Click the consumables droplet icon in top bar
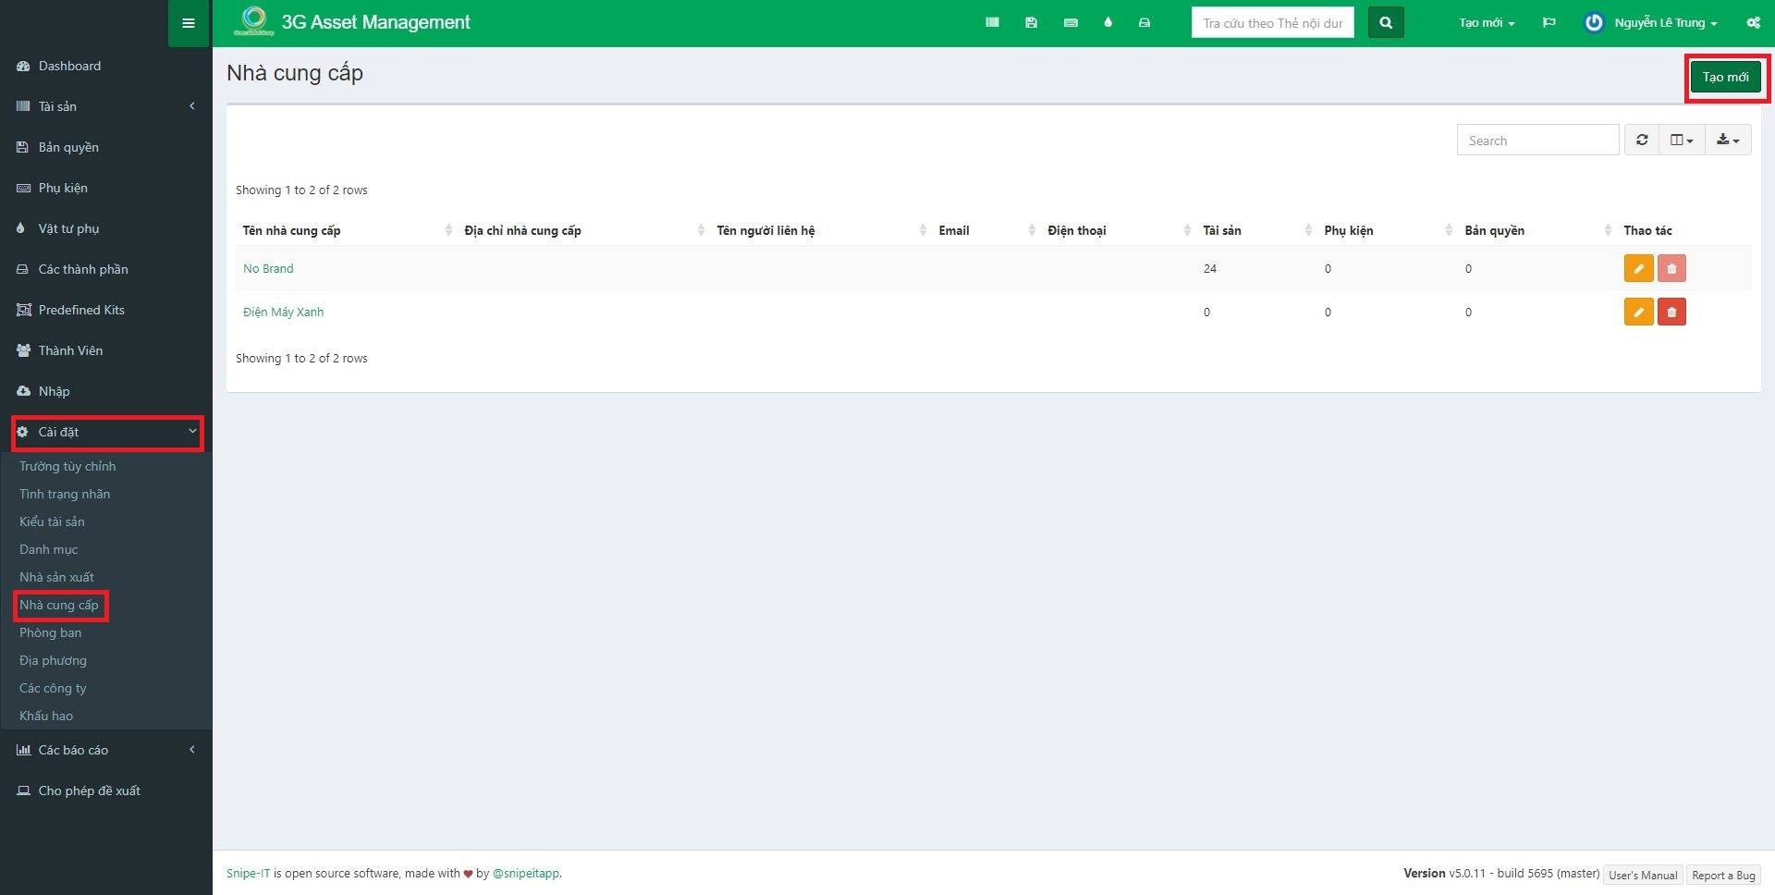Screen dimensions: 1775x895 click(x=1108, y=23)
